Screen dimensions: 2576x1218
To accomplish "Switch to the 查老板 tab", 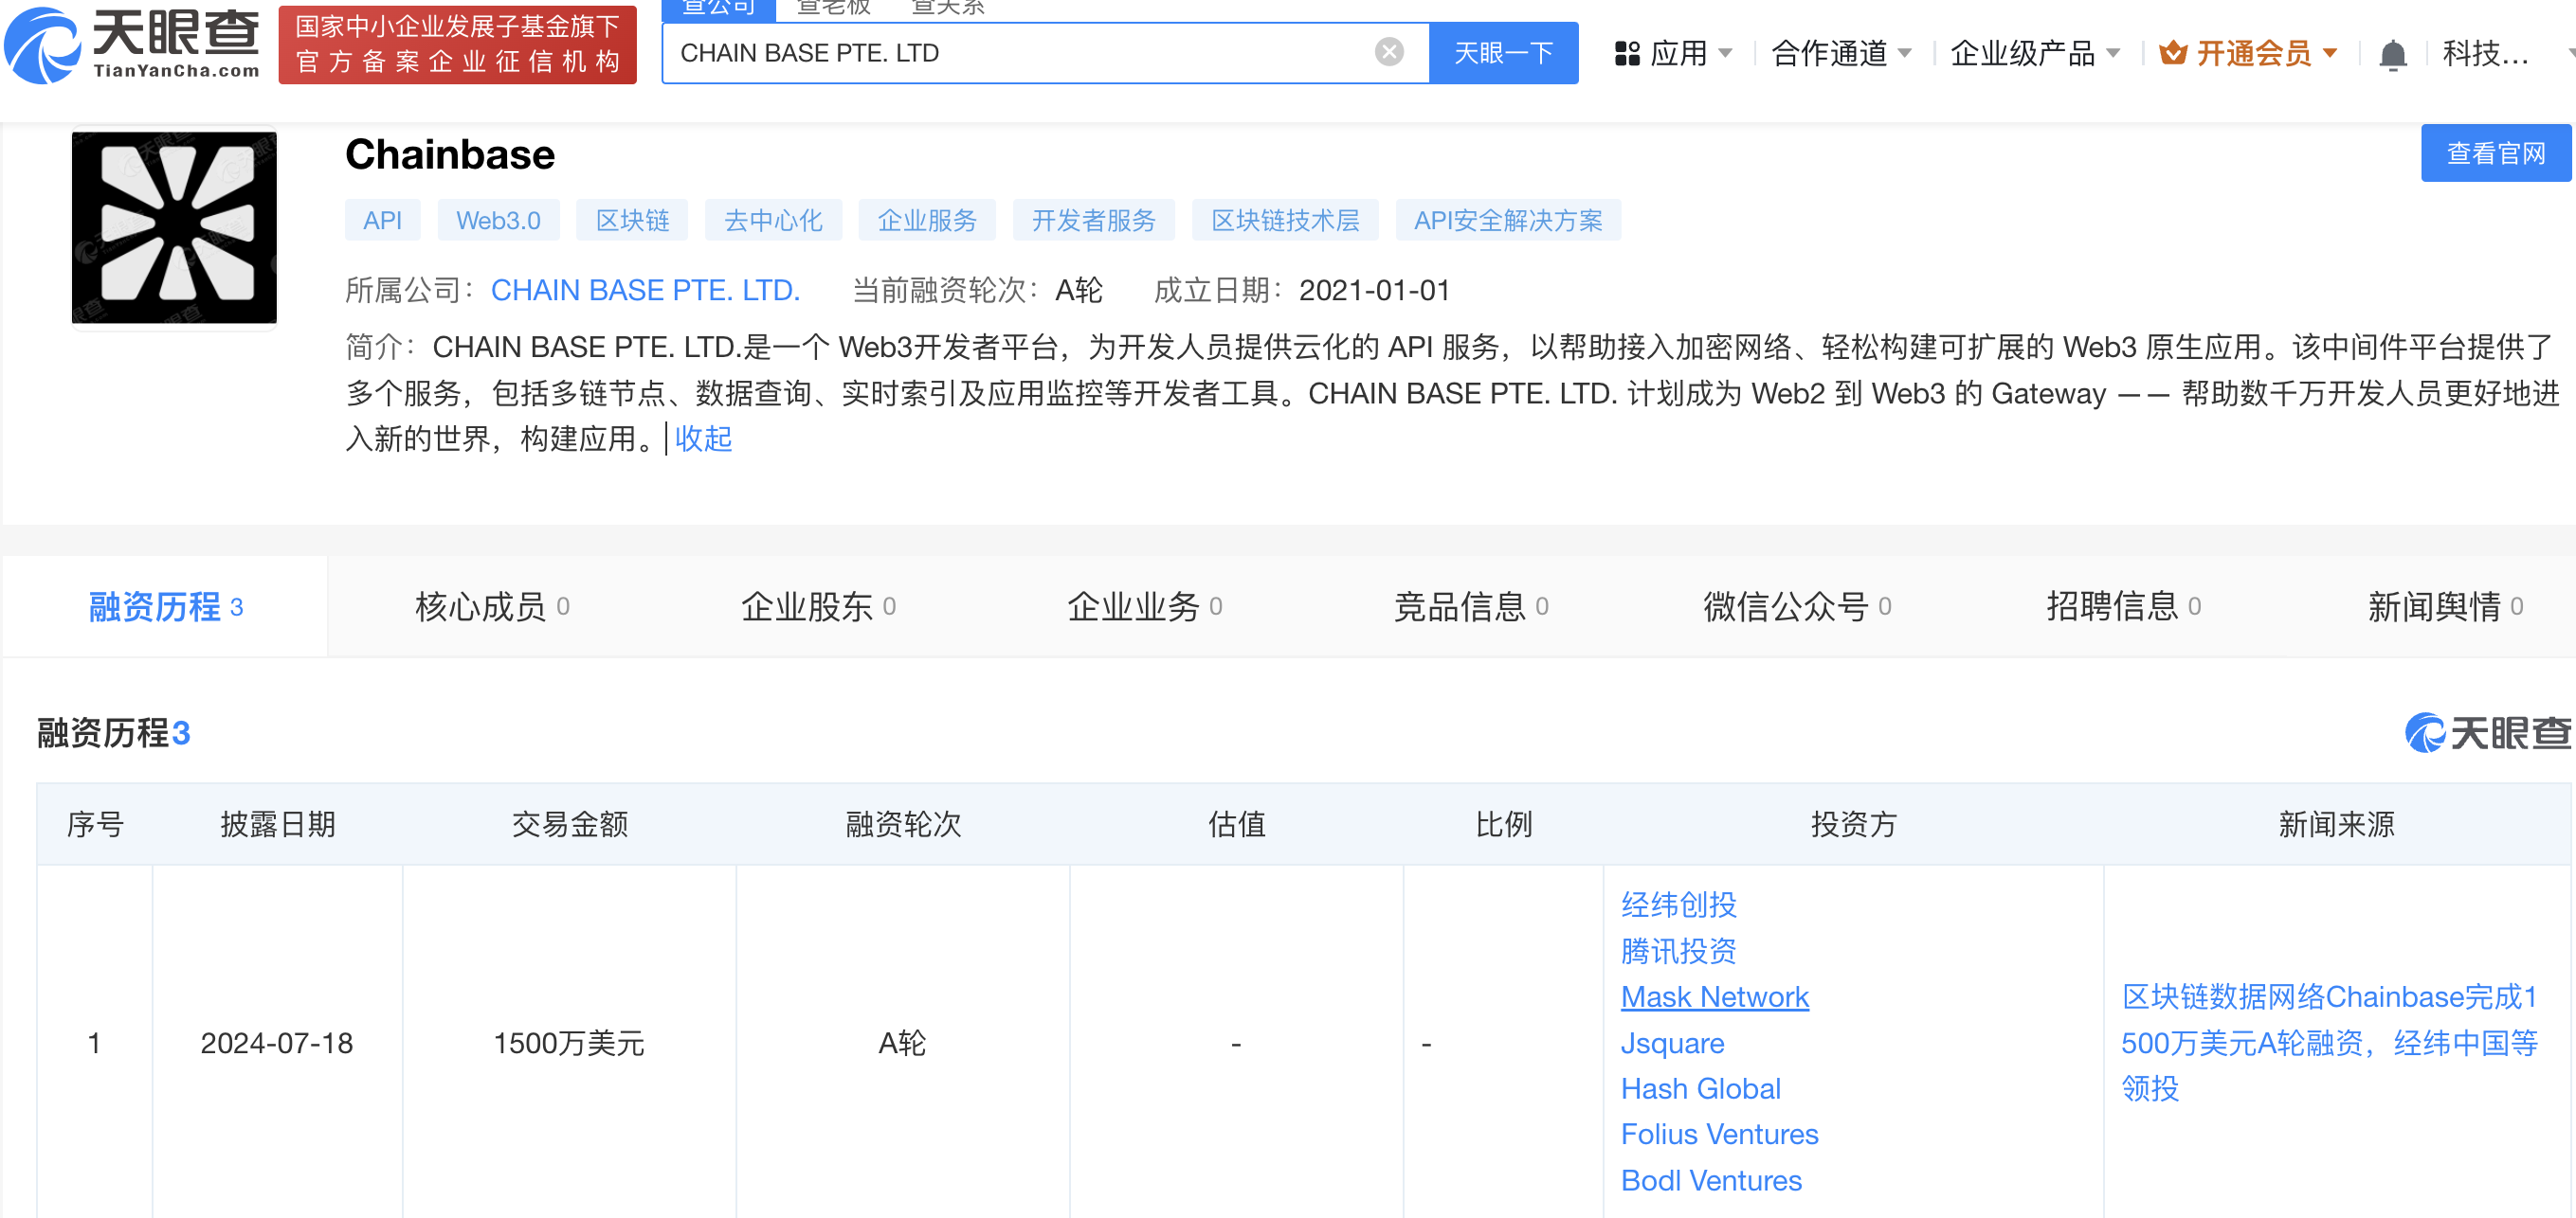I will point(835,8).
